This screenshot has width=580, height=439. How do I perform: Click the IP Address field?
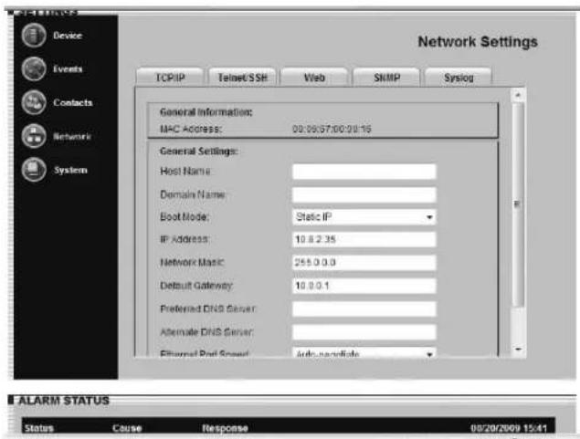(364, 239)
